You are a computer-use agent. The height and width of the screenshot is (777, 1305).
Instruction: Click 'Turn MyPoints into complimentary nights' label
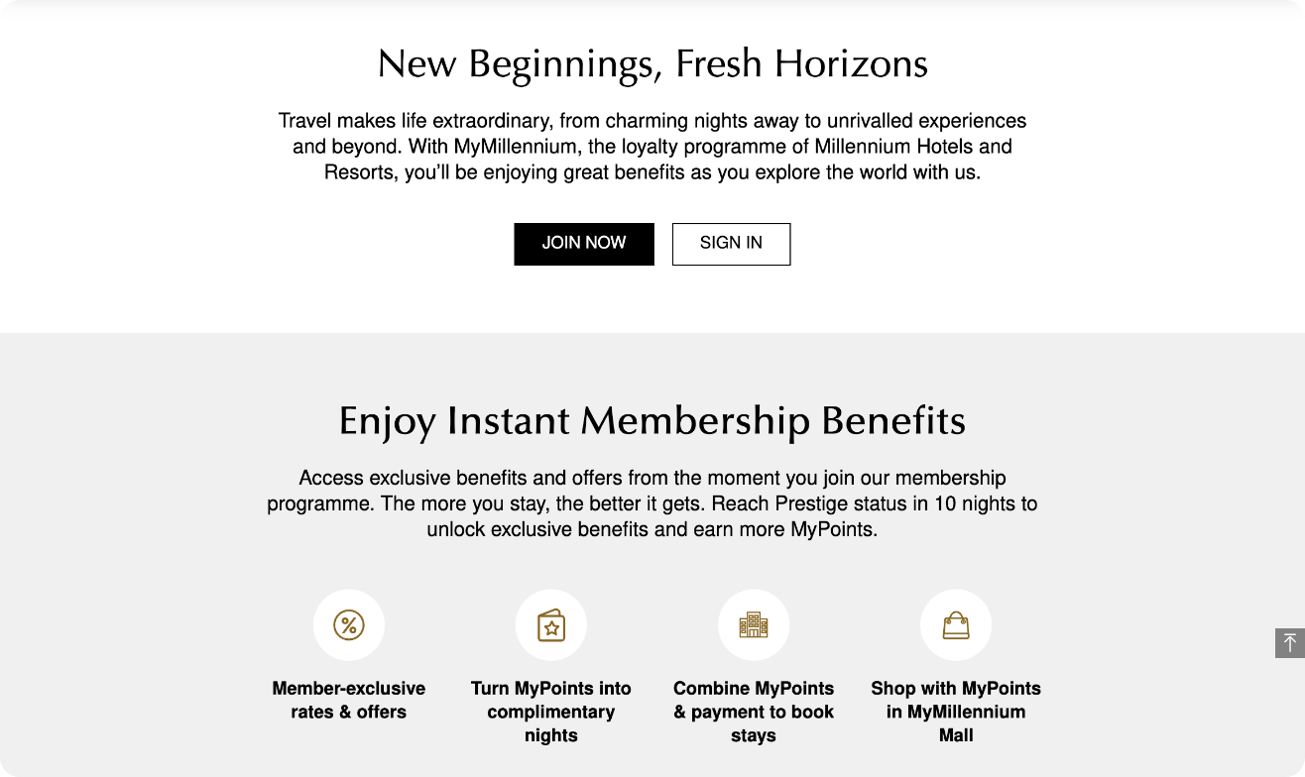click(x=551, y=712)
